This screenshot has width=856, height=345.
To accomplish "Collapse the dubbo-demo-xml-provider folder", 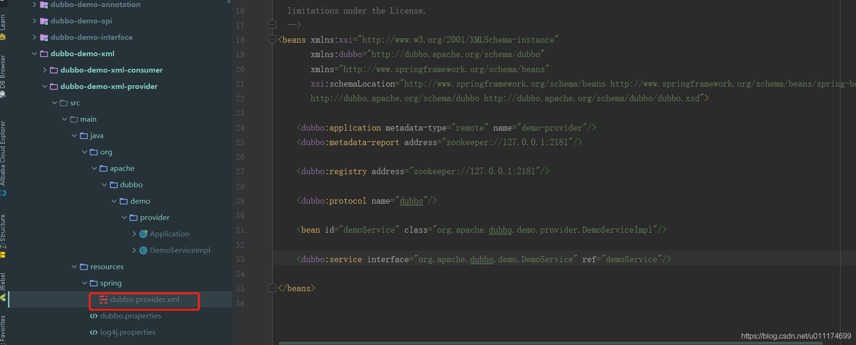I will click(45, 87).
